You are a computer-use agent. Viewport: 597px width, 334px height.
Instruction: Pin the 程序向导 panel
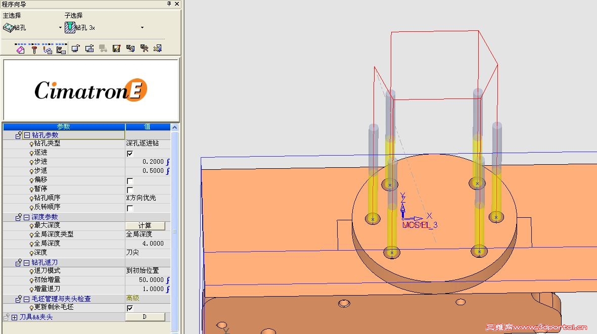coord(169,4)
